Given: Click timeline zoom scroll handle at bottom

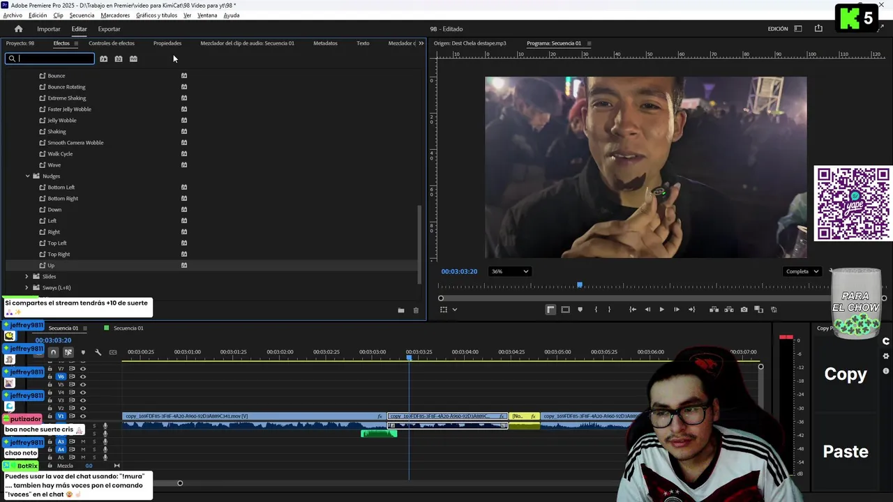Looking at the screenshot, I should [180, 483].
